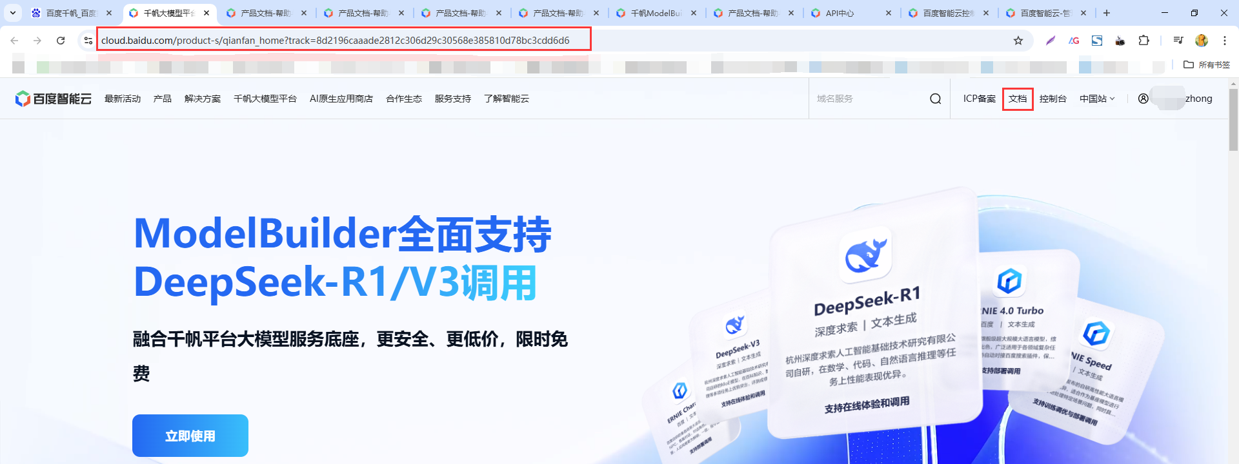Open 最新活动 in site navigation
1239x464 pixels.
123,99
